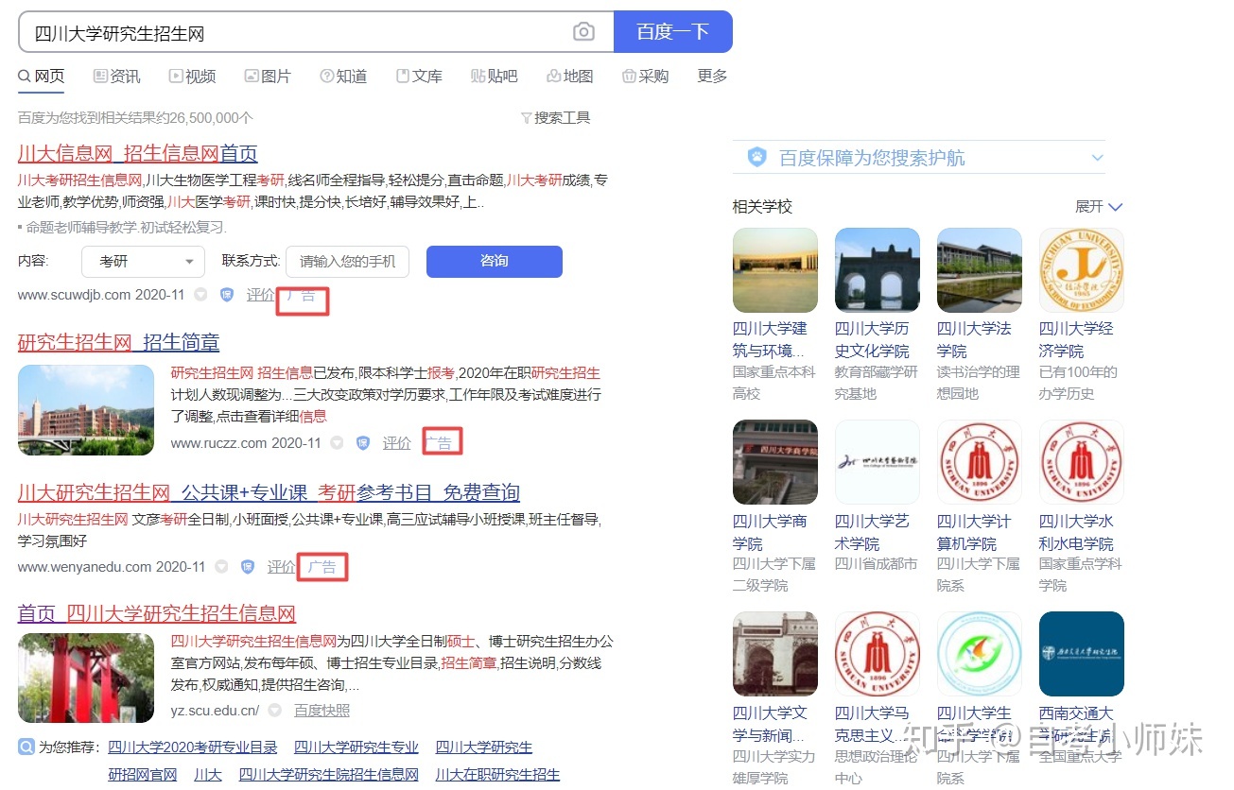The image size is (1234, 790).
Task: Expand related schools with 展开
Action: [x=1099, y=206]
